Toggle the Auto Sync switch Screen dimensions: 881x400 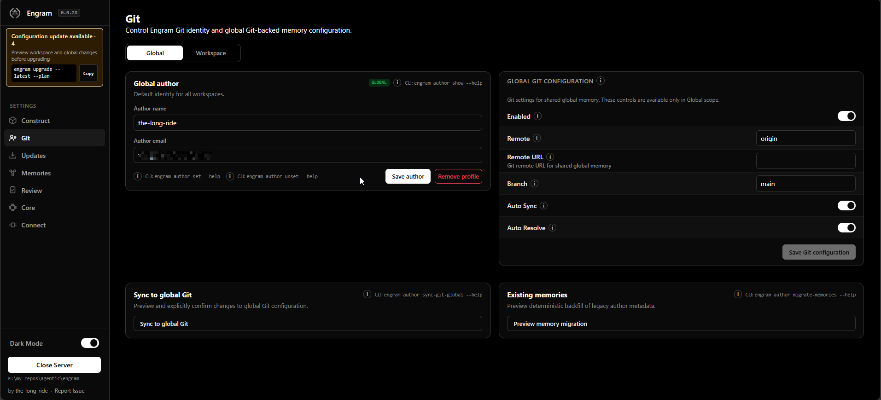(846, 205)
